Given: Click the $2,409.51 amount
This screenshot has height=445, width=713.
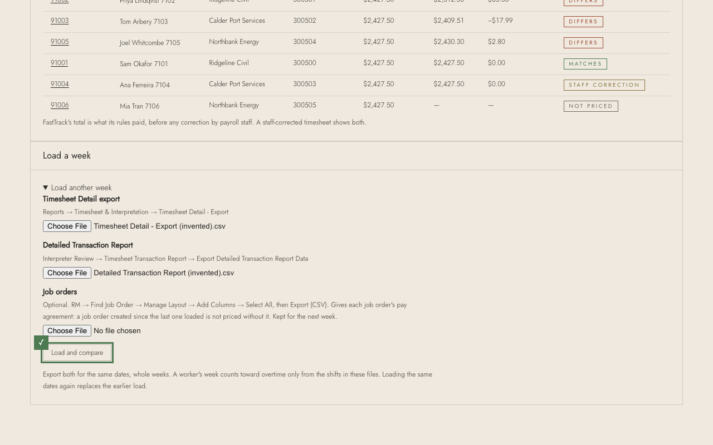Looking at the screenshot, I should (449, 21).
